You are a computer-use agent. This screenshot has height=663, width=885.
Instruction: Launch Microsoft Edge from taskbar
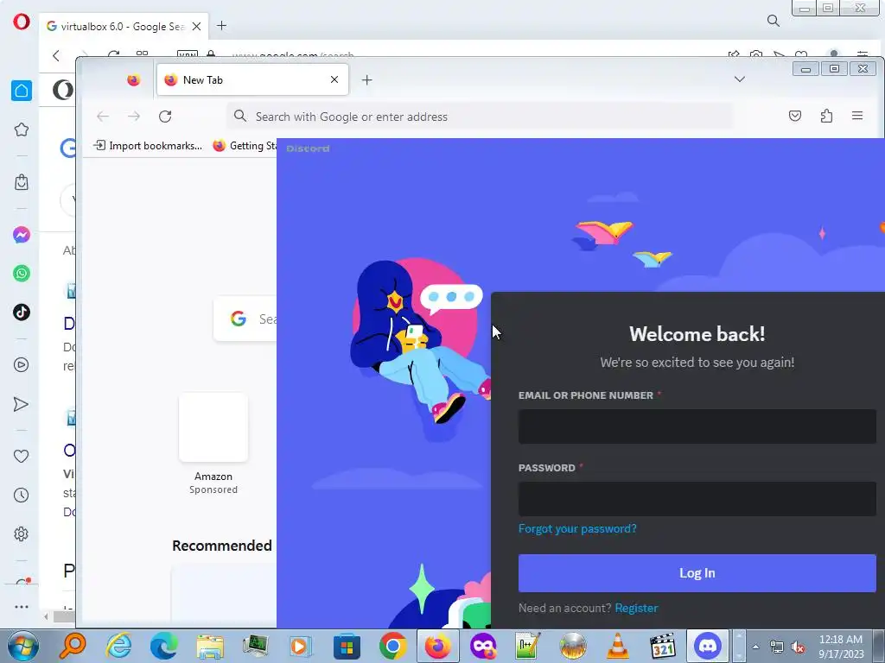click(163, 646)
